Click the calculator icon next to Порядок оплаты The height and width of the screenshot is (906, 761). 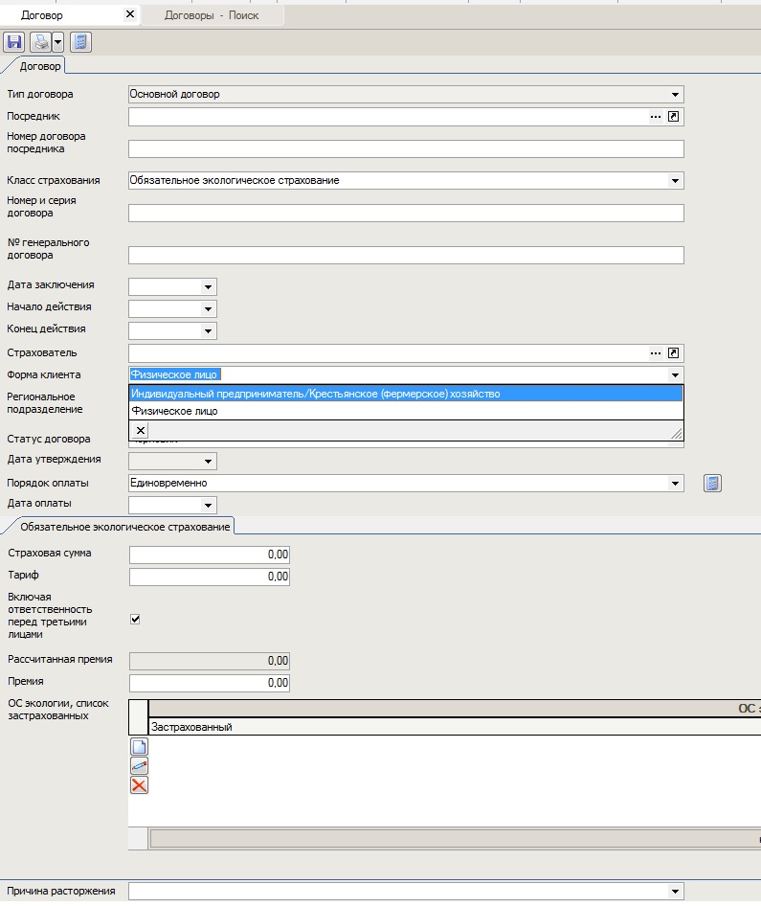click(x=712, y=484)
